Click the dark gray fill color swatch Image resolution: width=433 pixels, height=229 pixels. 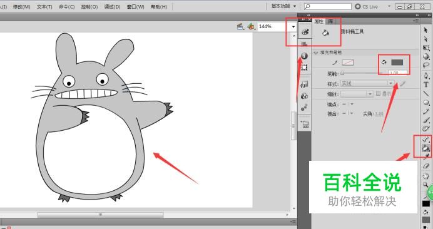pos(397,63)
